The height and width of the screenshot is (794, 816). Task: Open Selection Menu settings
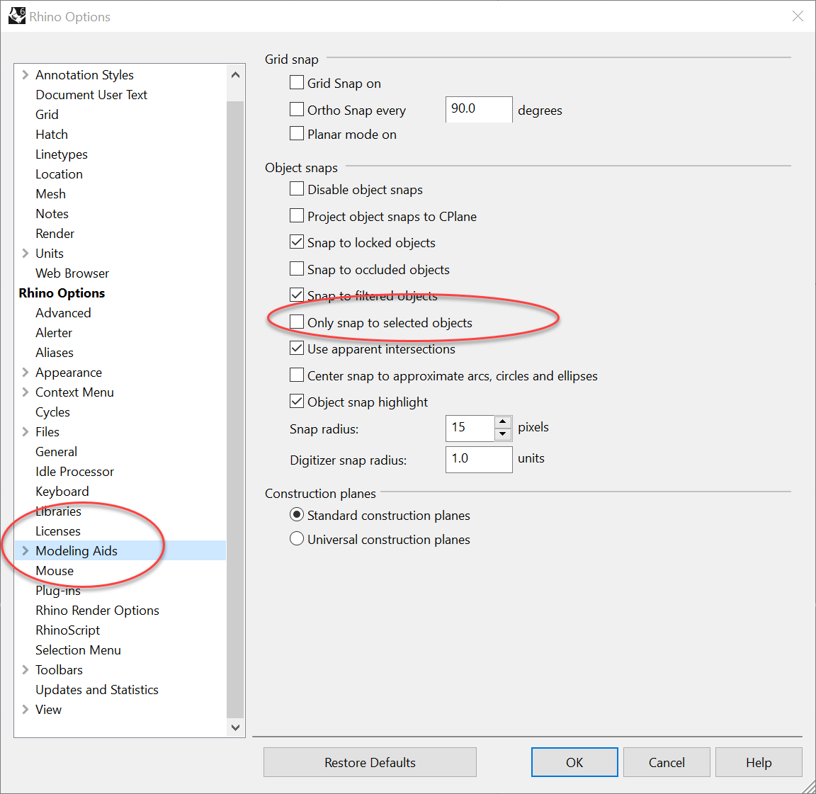pyautogui.click(x=78, y=650)
